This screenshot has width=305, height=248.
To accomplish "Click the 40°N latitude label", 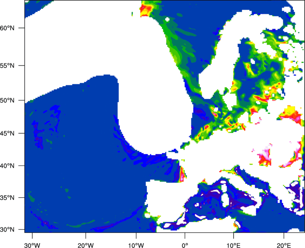I will pyautogui.click(x=7, y=166).
